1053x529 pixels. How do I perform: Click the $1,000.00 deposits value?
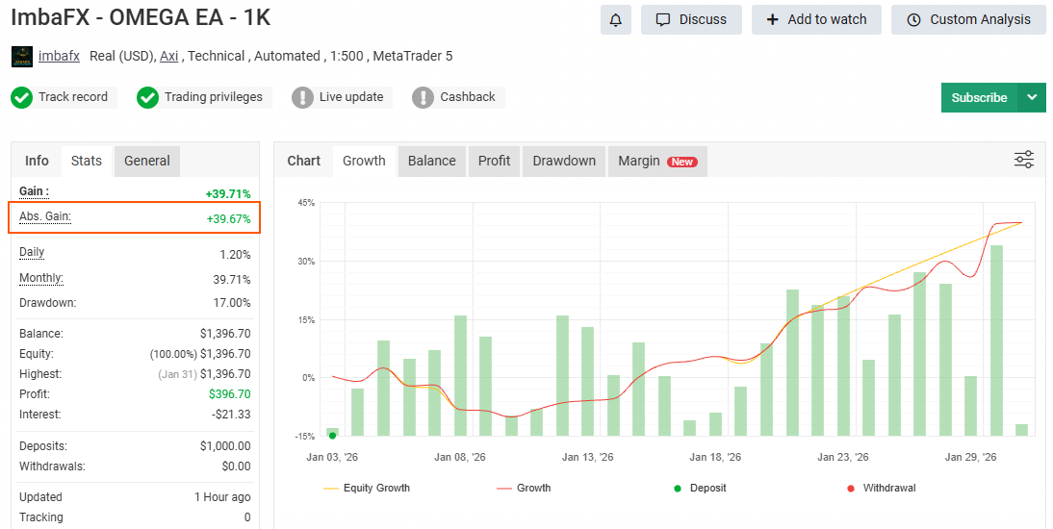[225, 445]
